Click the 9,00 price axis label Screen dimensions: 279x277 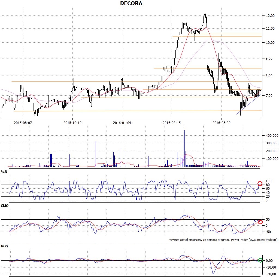tap(269, 58)
